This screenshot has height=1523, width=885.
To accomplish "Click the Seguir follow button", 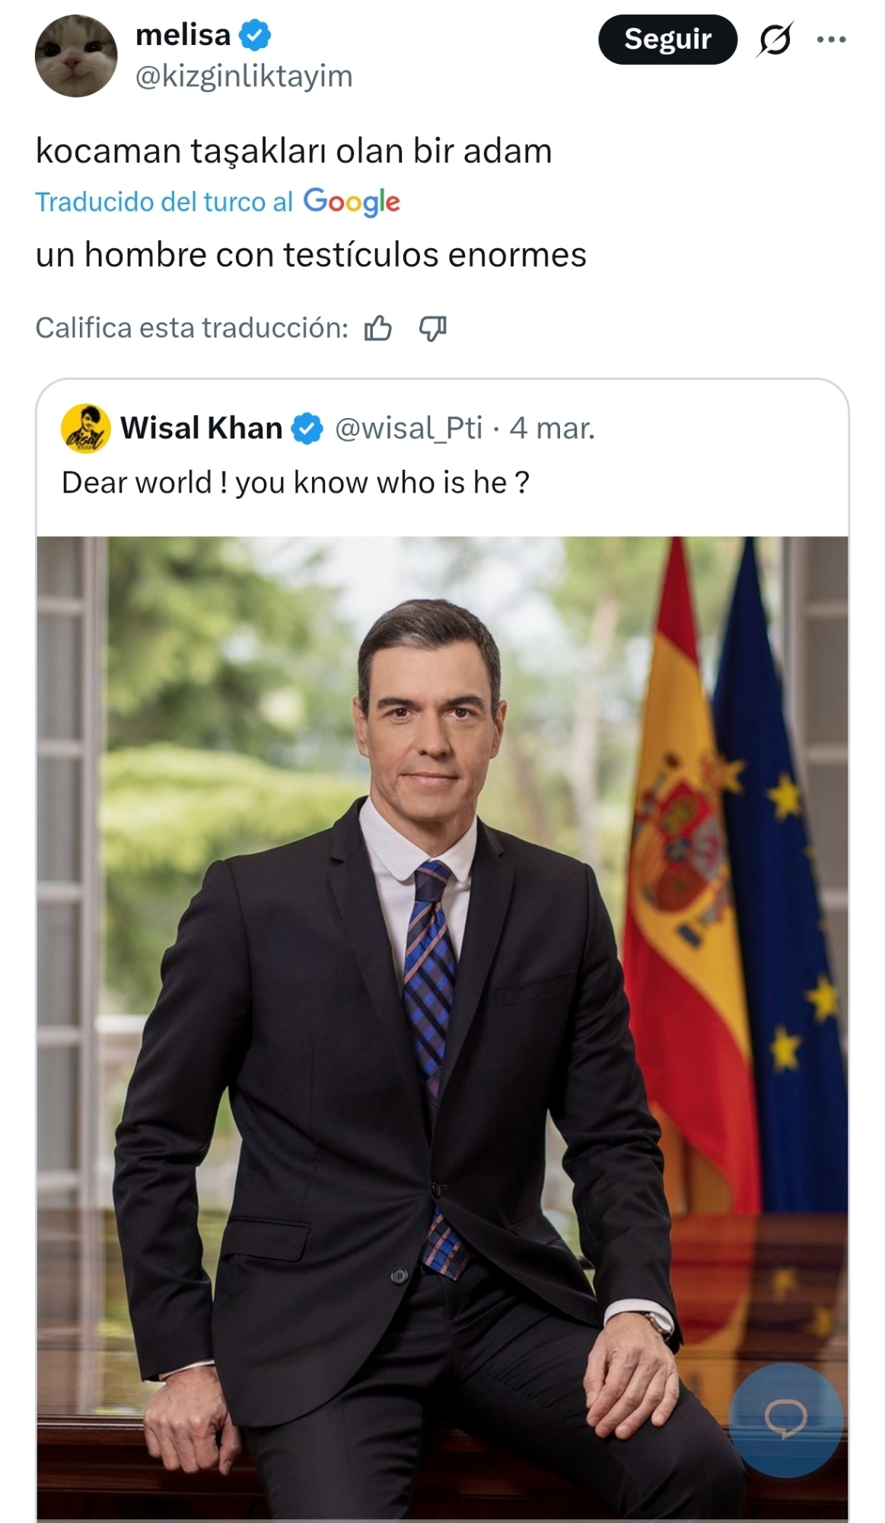I will point(667,39).
